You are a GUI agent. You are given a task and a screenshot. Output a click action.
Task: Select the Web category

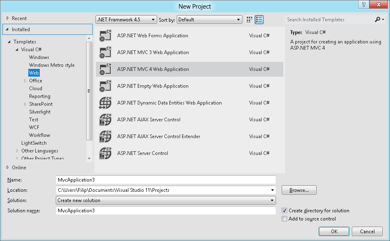point(34,73)
